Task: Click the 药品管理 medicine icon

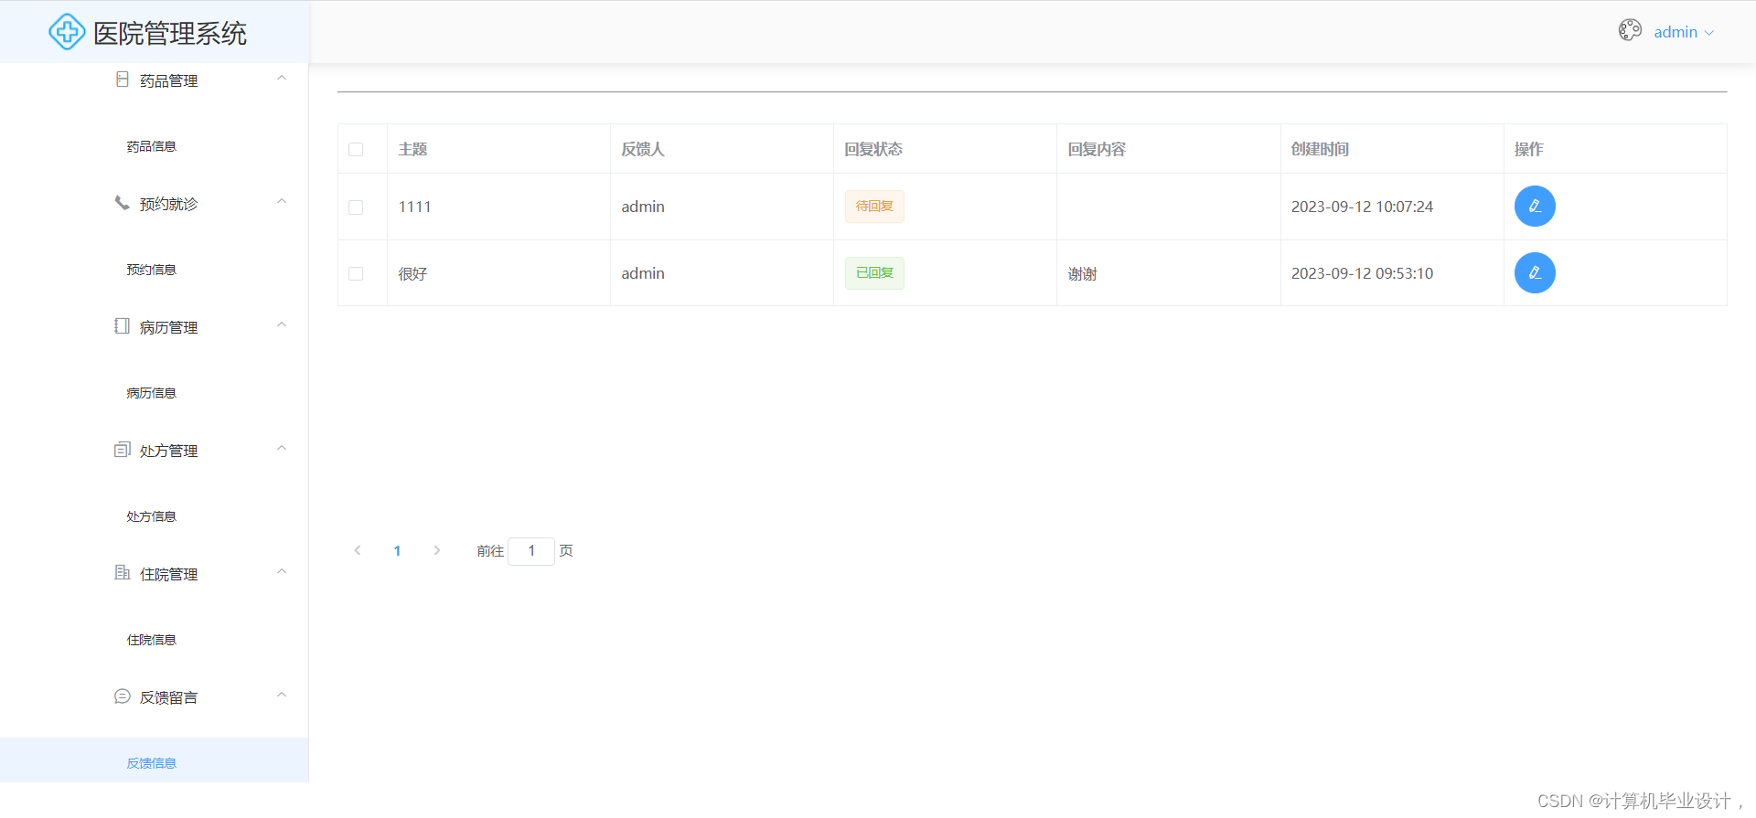Action: [123, 80]
